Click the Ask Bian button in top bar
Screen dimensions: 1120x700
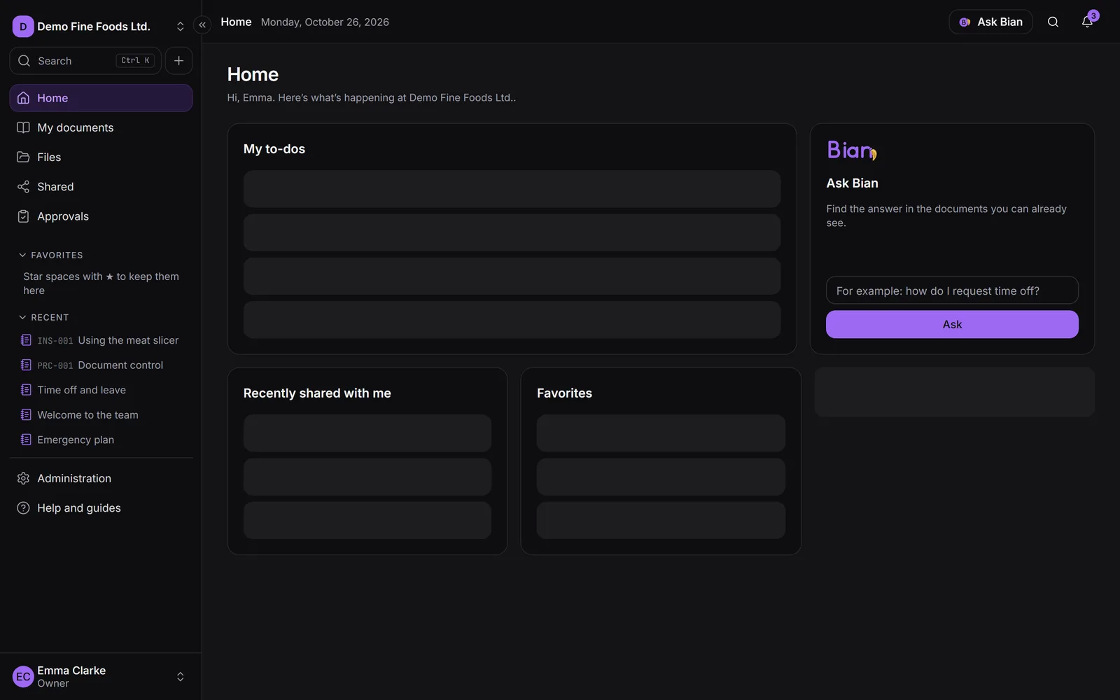pos(990,22)
